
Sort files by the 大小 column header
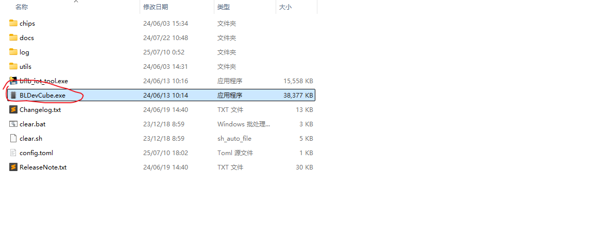285,7
